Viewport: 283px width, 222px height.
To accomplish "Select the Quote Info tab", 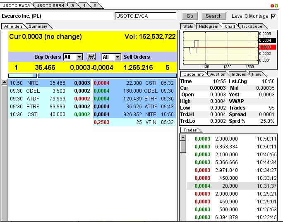I will (x=194, y=74).
